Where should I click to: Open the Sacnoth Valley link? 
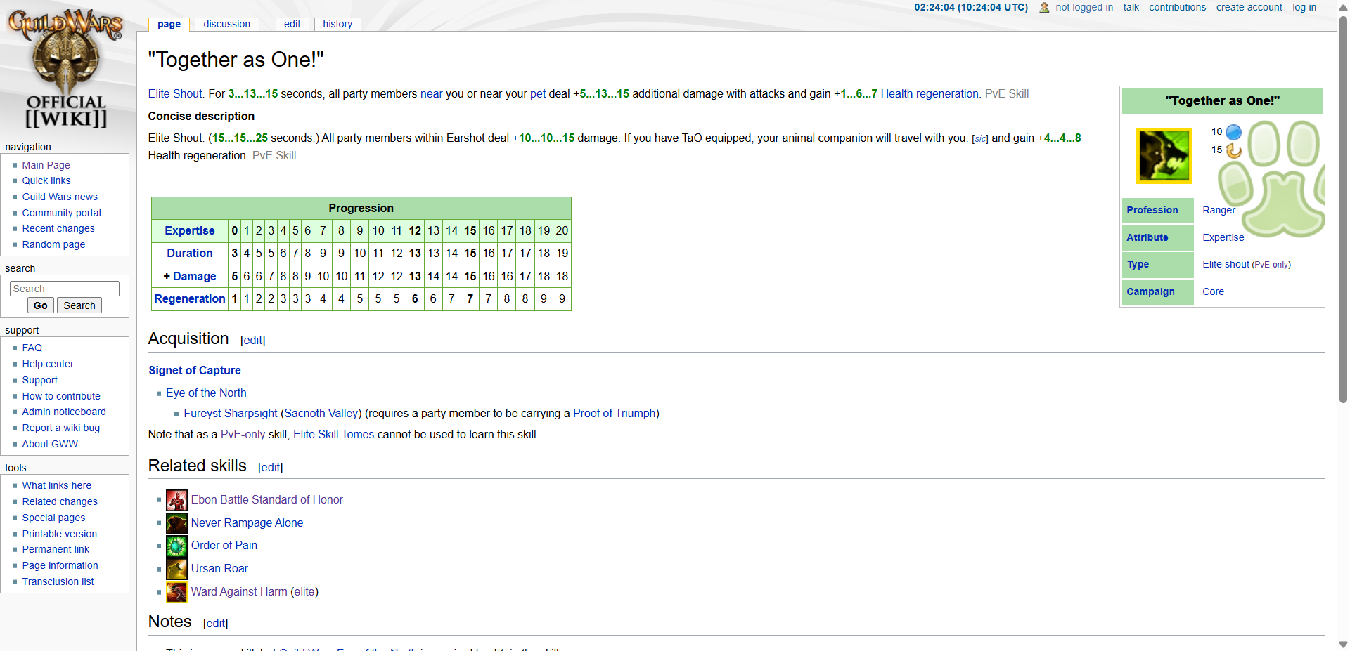[323, 413]
